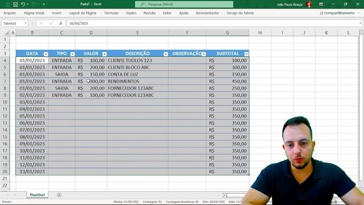Click SAIDA cell in row 6
Viewport: 364px width, 205px height.
(x=61, y=75)
